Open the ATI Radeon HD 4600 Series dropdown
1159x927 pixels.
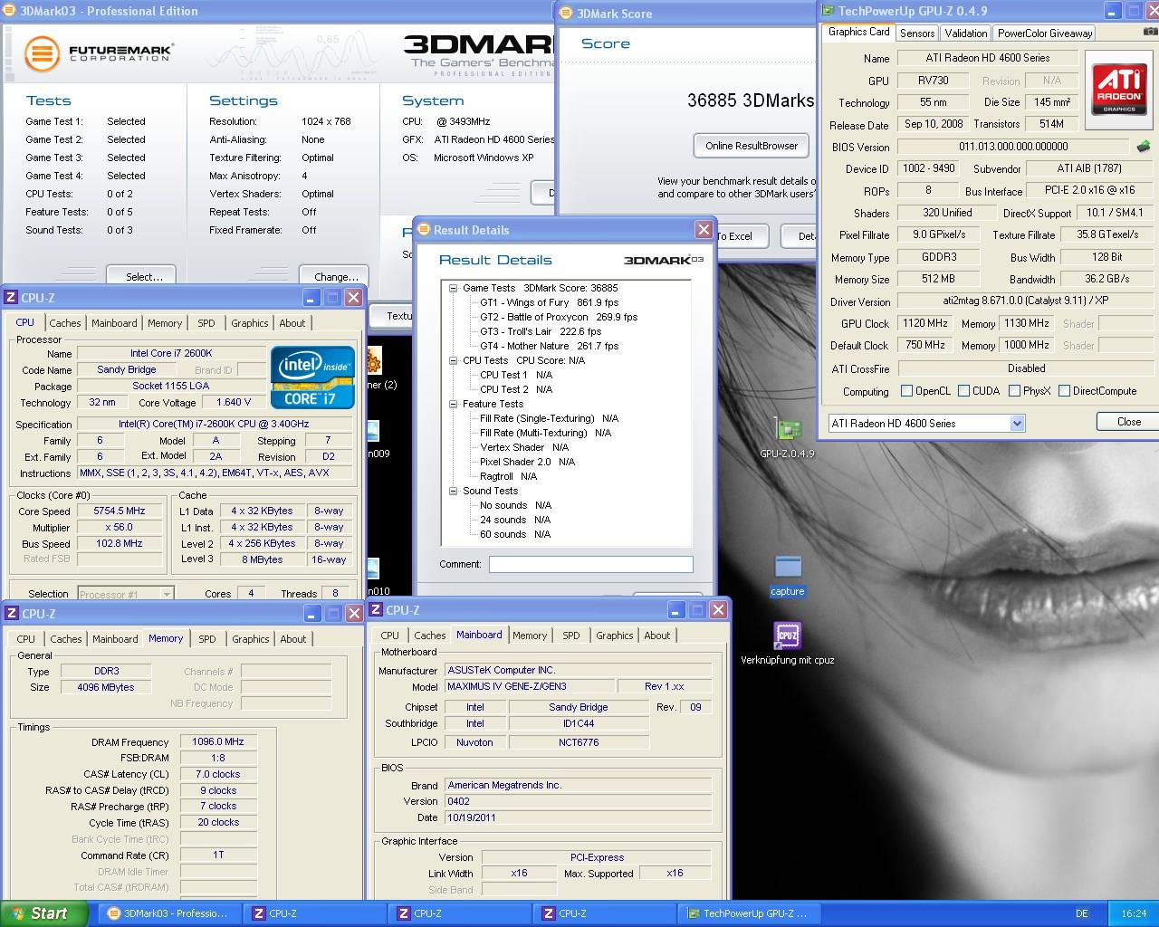pyautogui.click(x=1017, y=423)
